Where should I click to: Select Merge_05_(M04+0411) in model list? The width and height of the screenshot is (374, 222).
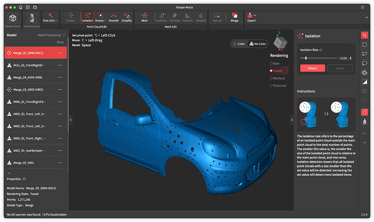(x=36, y=53)
